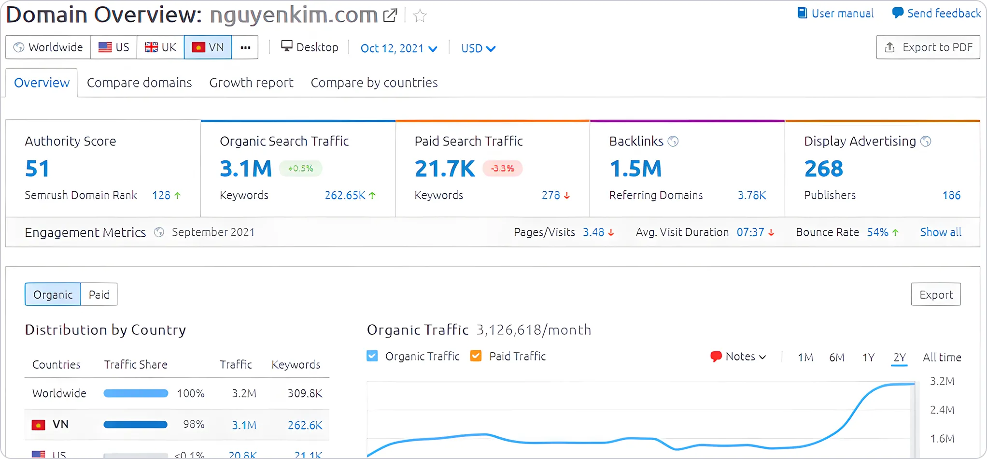
Task: Open nguyenkim.com in a new tab via external link icon
Action: click(x=390, y=15)
